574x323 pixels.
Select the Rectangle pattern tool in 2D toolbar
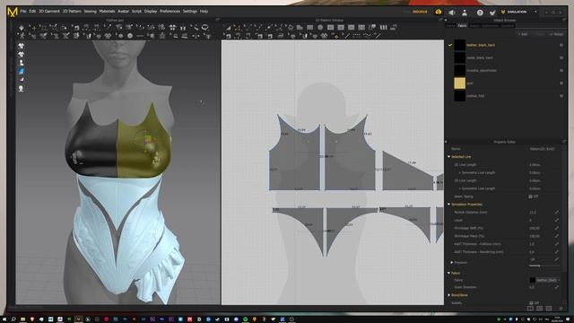click(x=309, y=28)
